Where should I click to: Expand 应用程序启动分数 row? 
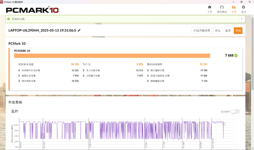click(19, 70)
